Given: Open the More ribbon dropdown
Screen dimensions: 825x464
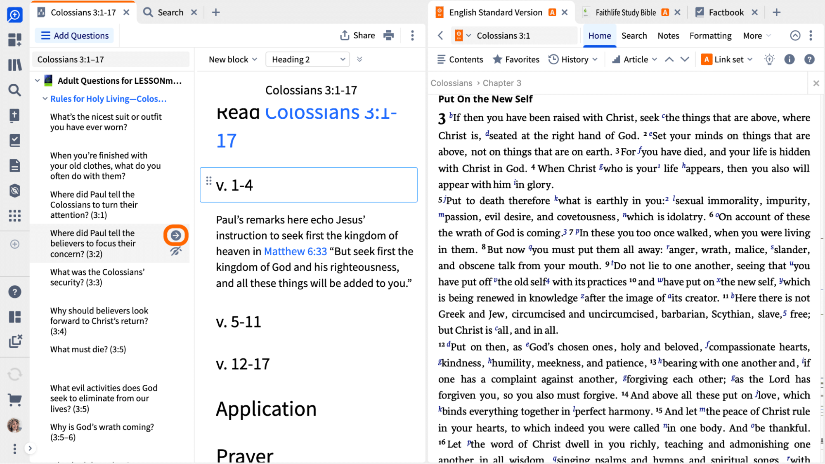Looking at the screenshot, I should tap(756, 36).
